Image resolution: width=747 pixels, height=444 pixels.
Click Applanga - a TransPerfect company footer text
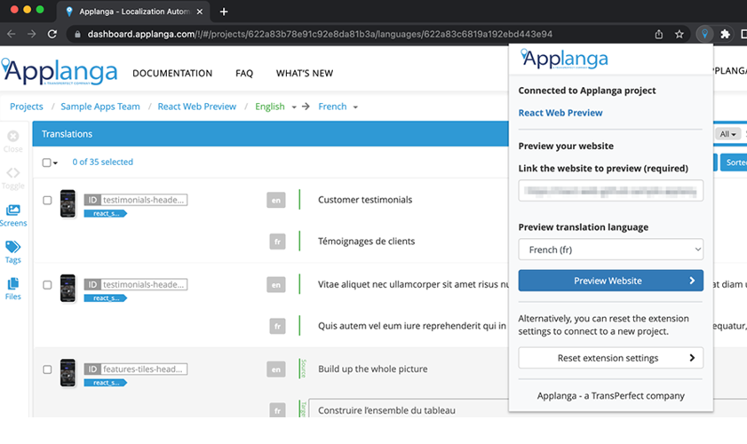point(611,396)
